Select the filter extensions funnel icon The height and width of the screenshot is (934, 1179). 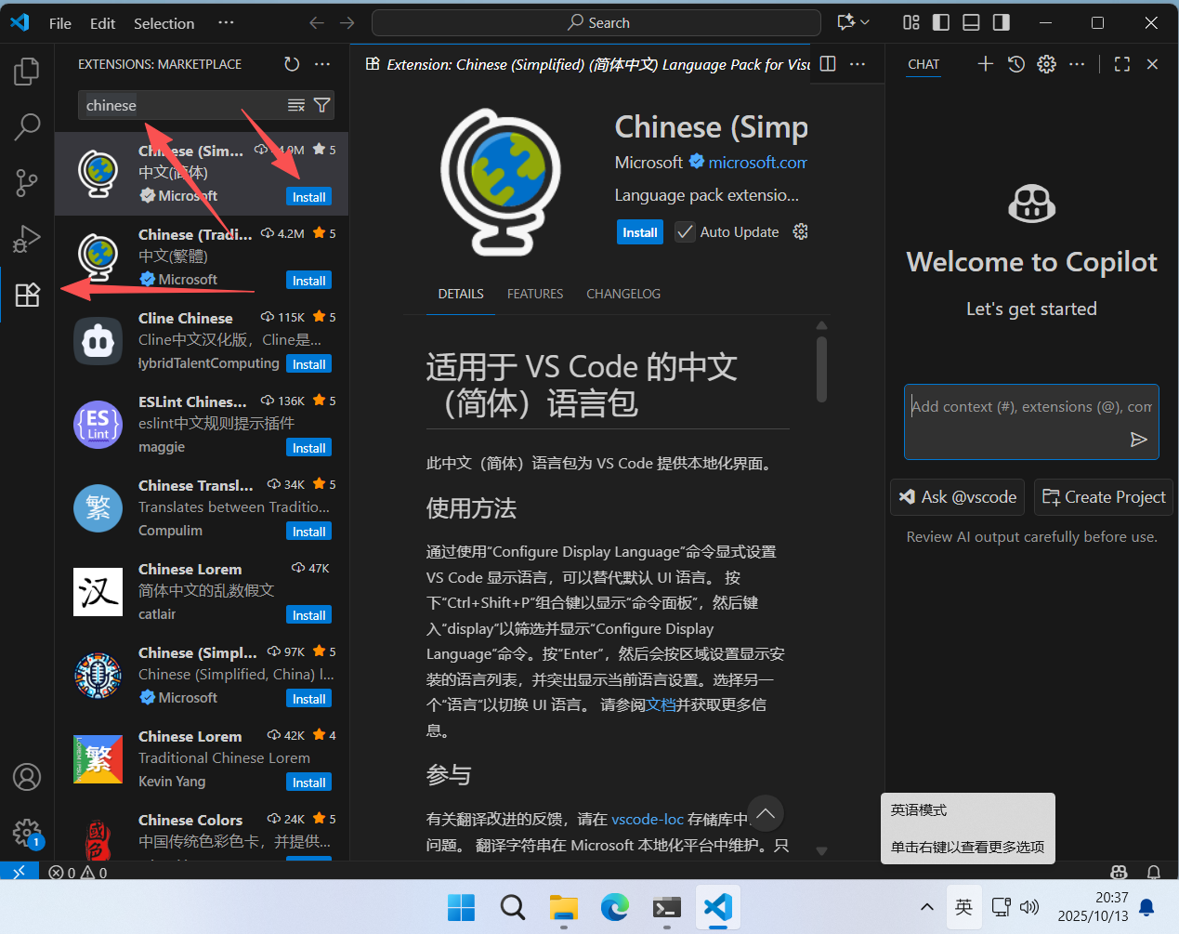(x=321, y=105)
